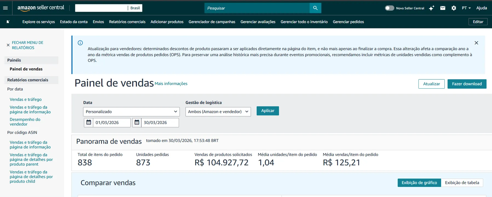The height and width of the screenshot is (197, 492).
Task: Open the end date calendar icon
Action: [x=137, y=122]
